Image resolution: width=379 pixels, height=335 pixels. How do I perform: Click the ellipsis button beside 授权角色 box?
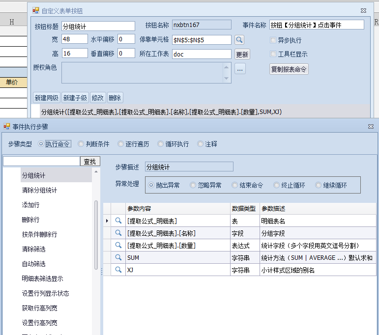[x=240, y=69]
